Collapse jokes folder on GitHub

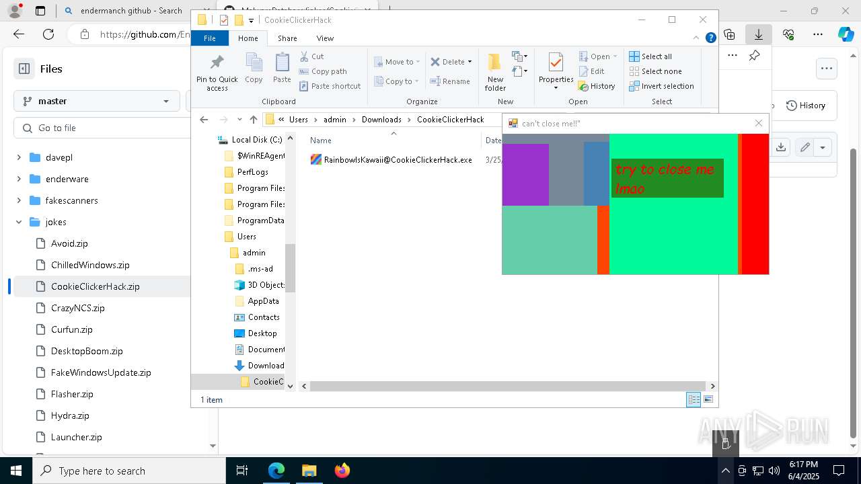[19, 222]
